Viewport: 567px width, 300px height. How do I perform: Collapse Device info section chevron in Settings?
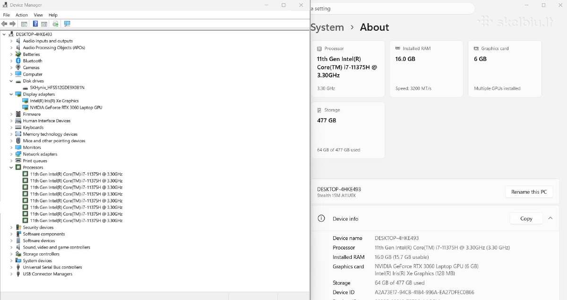coord(550,218)
